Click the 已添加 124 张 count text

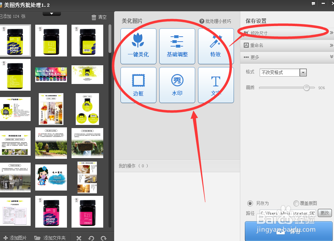pos(12,17)
